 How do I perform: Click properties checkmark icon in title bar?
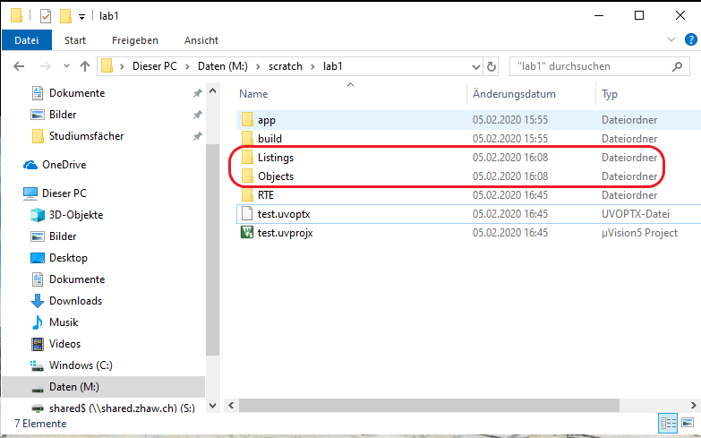pyautogui.click(x=44, y=15)
